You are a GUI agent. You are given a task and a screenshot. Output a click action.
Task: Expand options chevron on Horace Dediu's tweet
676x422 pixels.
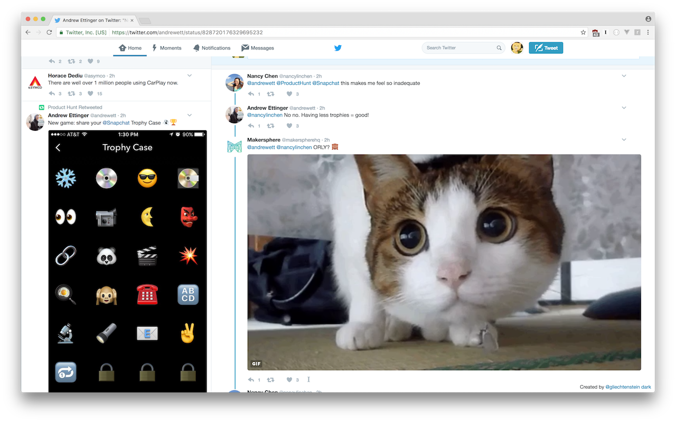(x=190, y=75)
